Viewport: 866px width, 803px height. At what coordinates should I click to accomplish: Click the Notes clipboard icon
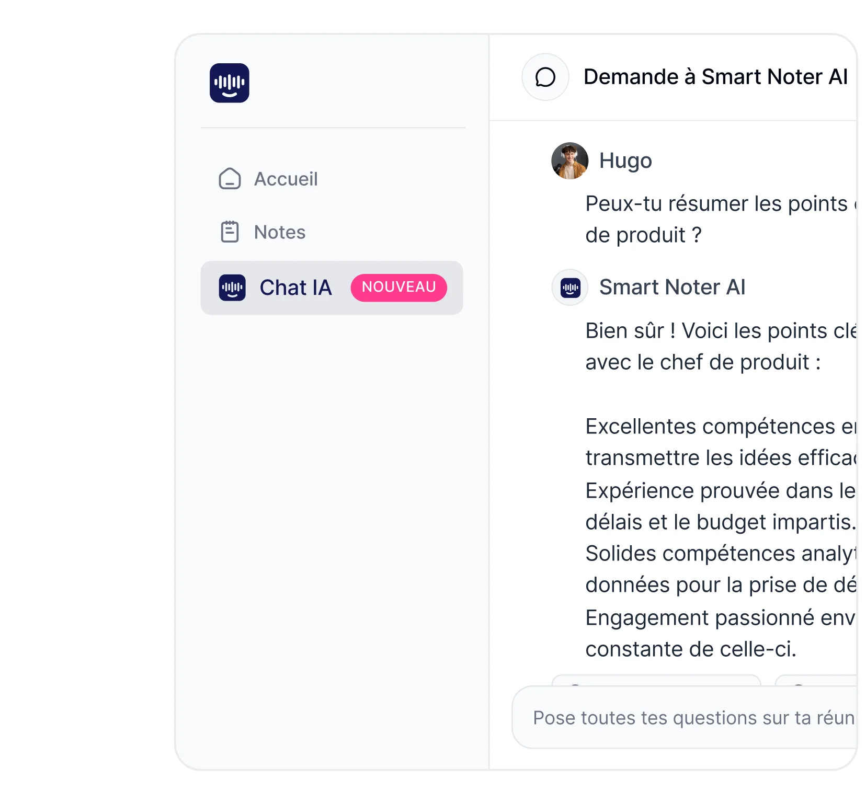(230, 232)
